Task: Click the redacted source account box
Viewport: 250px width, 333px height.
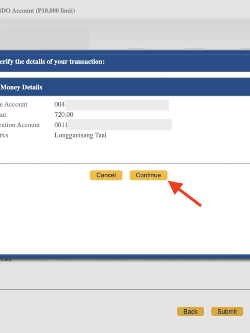Action: [117, 105]
